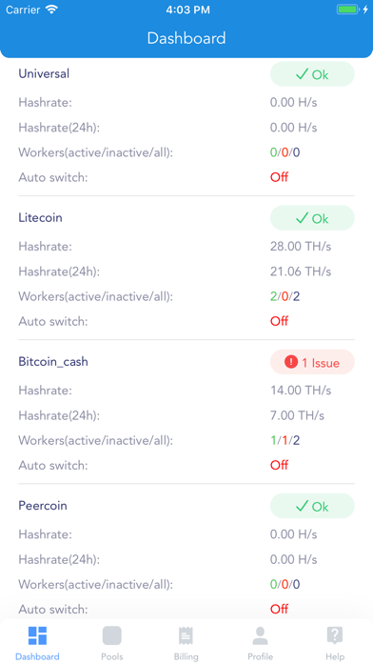Screen dimensions: 373x663
Task: Select the Bitcoin_cash pool title
Action: coord(53,362)
